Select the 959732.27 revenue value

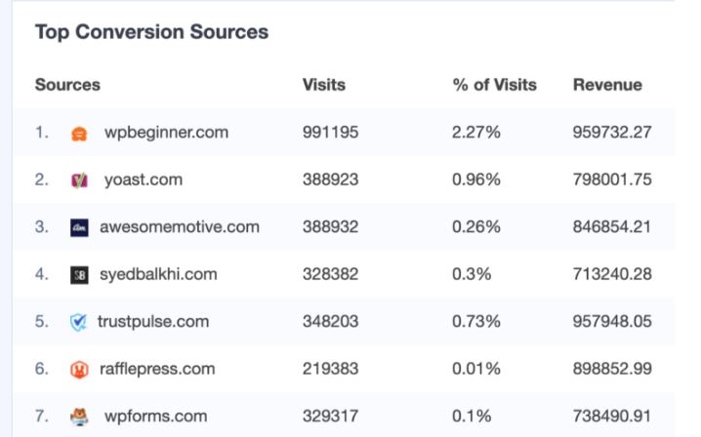611,133
